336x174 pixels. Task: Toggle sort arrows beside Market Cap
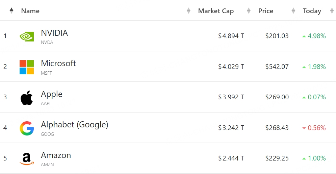pyautogui.click(x=249, y=11)
